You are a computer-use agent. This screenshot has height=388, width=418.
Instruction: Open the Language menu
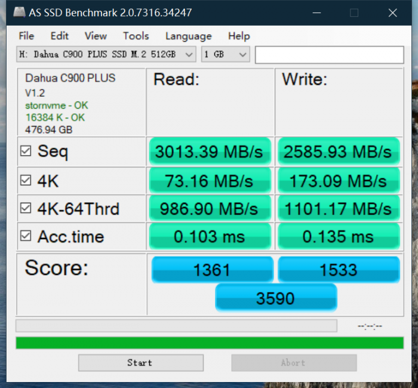[188, 36]
